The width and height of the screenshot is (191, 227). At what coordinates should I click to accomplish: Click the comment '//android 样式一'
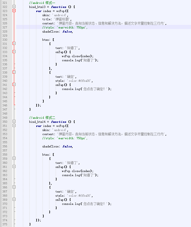coord(42,3)
